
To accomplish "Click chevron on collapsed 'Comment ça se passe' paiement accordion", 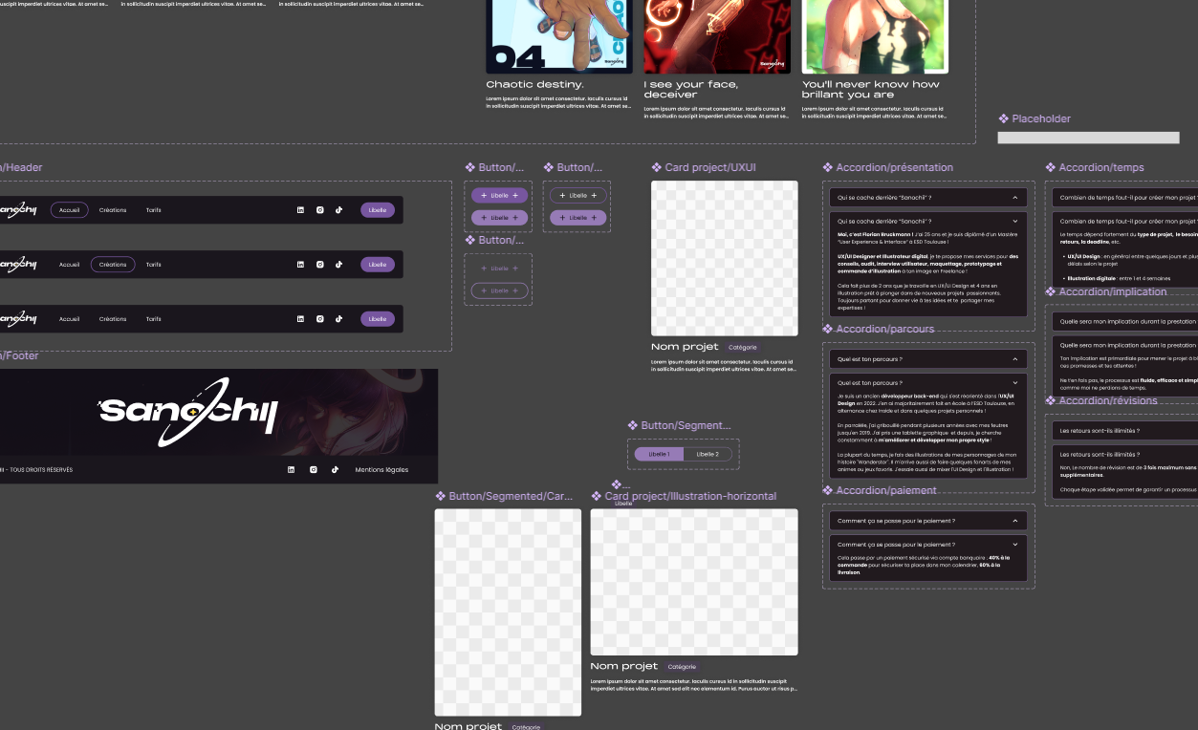I will tap(1015, 521).
